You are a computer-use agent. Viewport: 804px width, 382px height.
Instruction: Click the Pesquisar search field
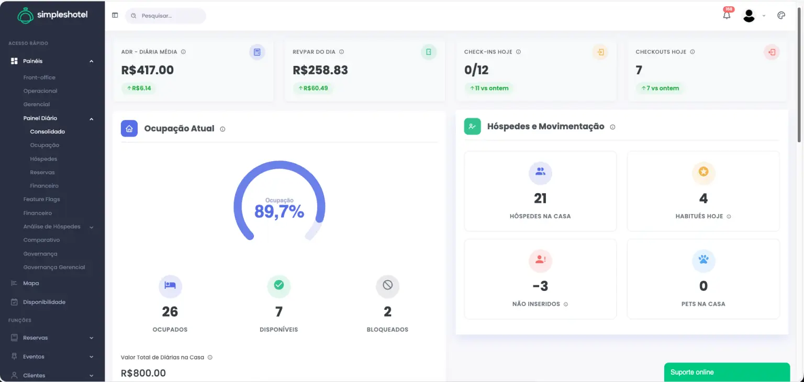(x=165, y=16)
